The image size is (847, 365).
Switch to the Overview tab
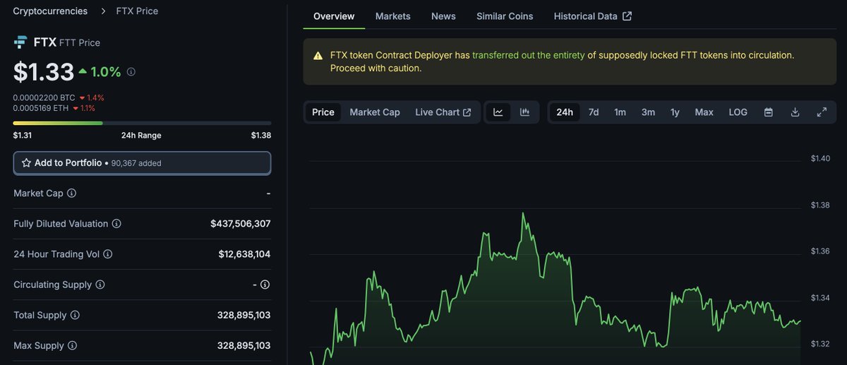pos(334,16)
